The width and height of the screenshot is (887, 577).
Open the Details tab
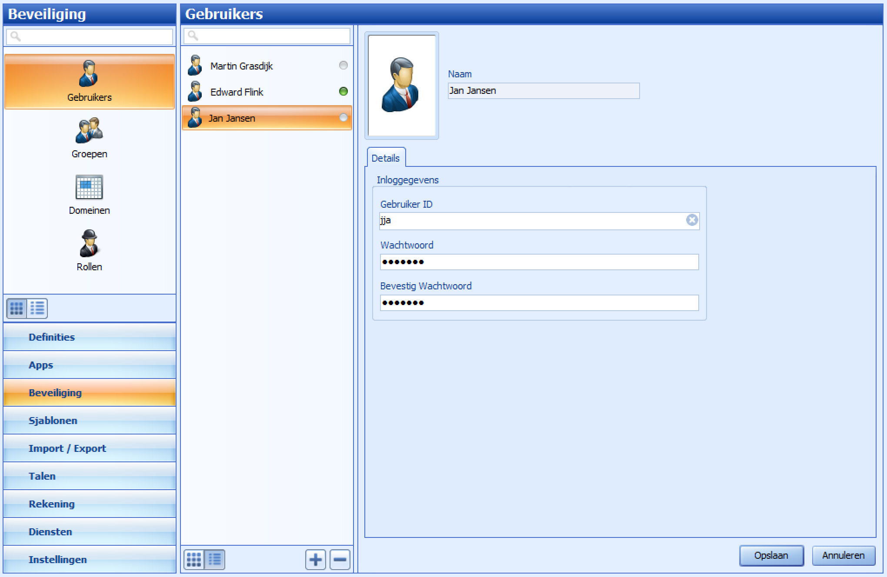tap(386, 158)
